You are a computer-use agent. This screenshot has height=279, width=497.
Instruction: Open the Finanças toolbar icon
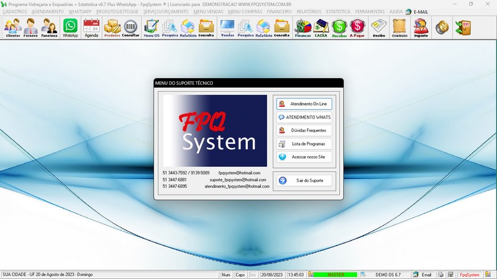pyautogui.click(x=303, y=28)
